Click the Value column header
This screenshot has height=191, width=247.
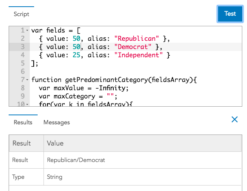coord(55,143)
